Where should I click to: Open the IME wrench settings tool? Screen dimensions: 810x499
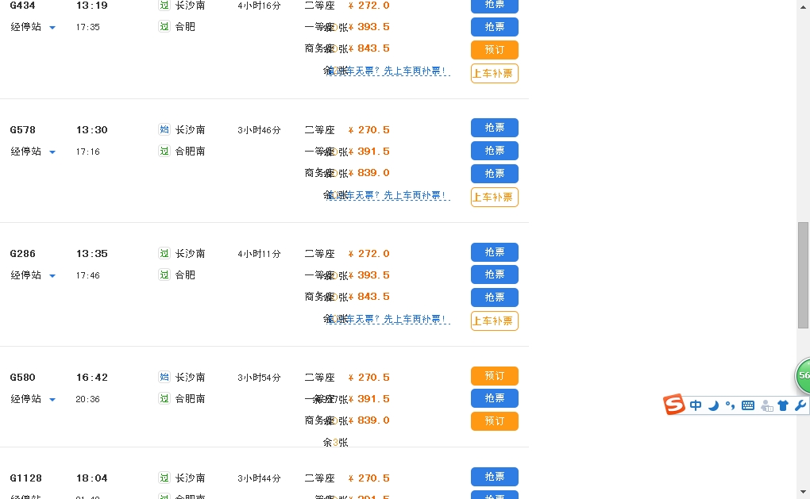[800, 405]
